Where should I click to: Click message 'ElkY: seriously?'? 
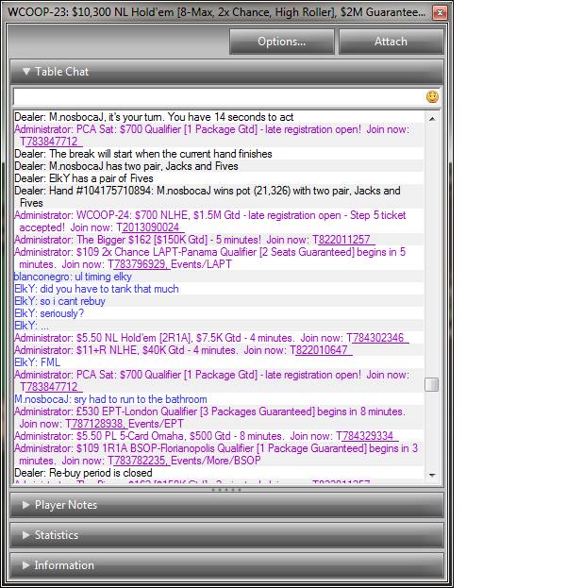click(49, 313)
